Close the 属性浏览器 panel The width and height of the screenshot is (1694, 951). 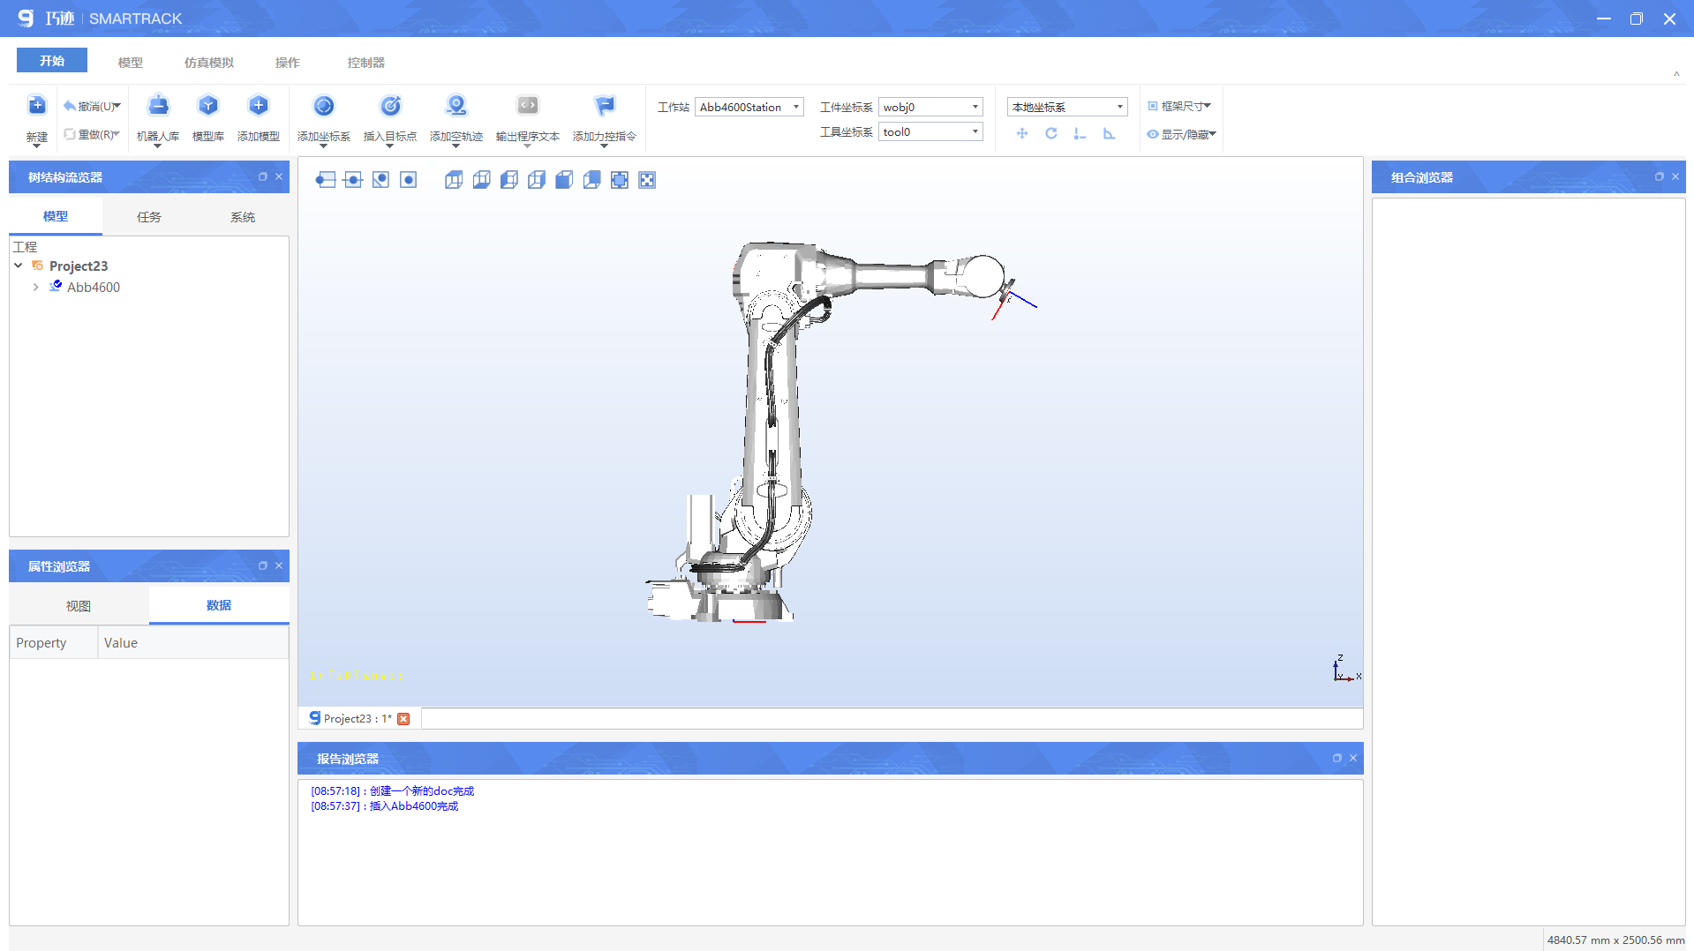coord(279,565)
